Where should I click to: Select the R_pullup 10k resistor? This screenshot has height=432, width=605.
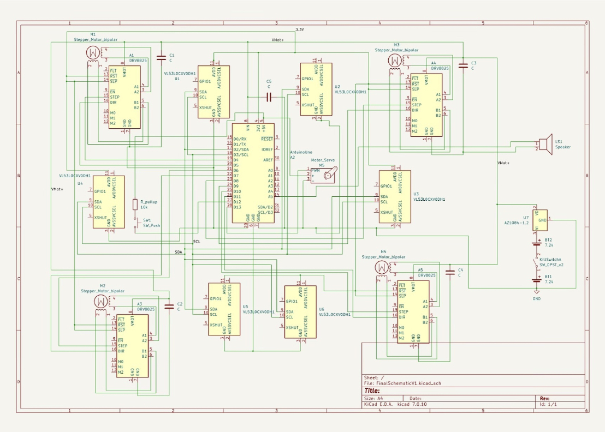pos(135,205)
